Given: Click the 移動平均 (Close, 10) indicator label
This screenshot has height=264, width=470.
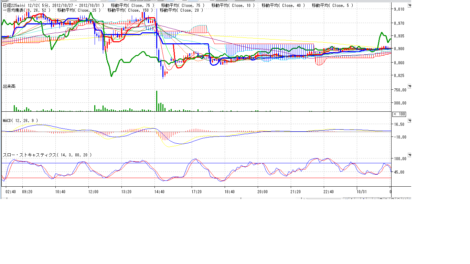Looking at the screenshot, I should [233, 5].
